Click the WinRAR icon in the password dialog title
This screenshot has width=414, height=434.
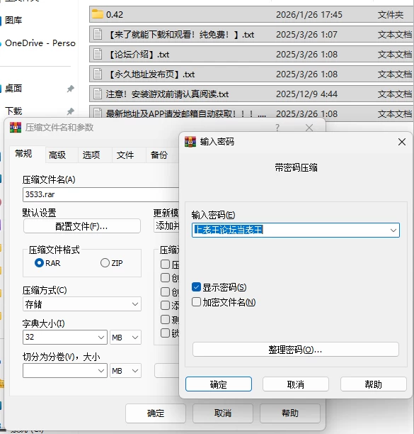click(x=190, y=142)
